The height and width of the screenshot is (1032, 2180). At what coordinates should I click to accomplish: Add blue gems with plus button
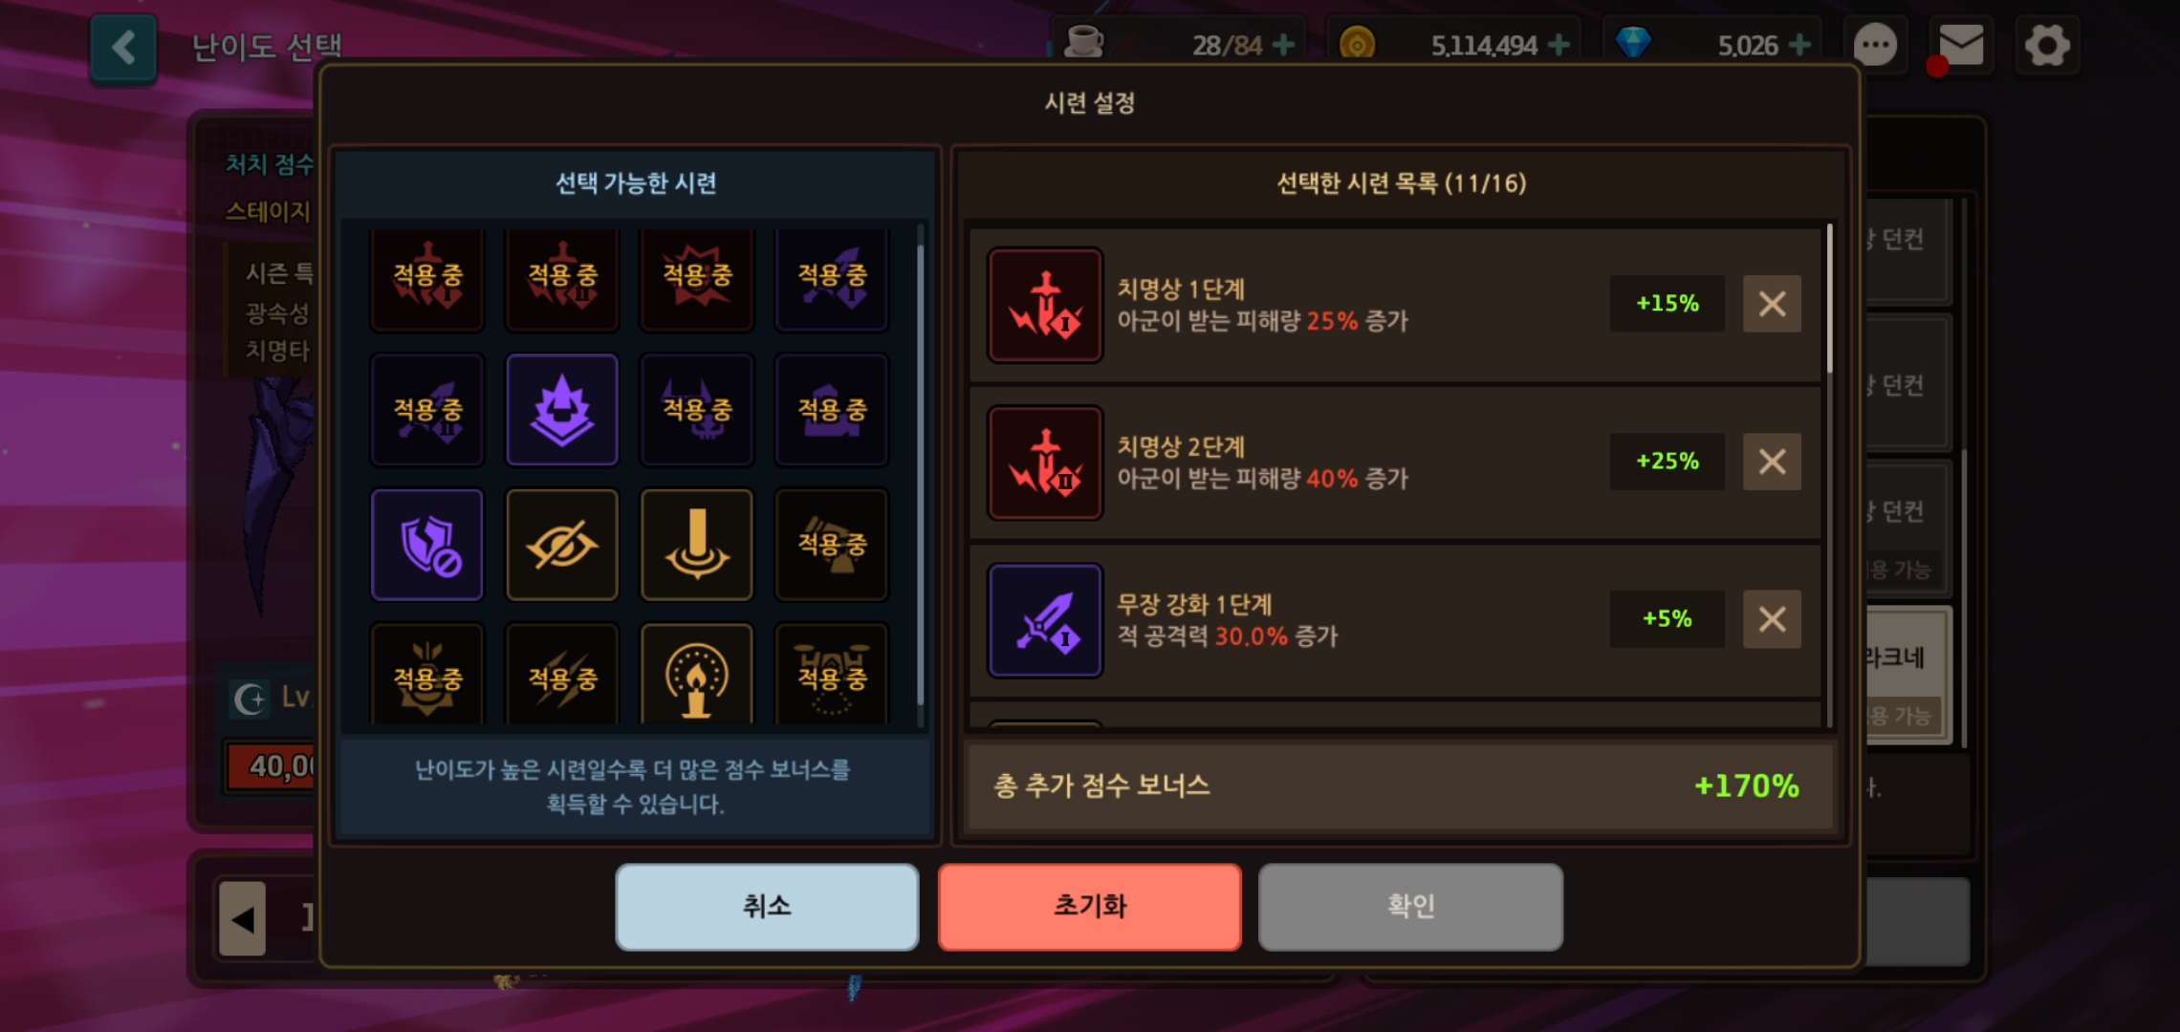(1799, 45)
